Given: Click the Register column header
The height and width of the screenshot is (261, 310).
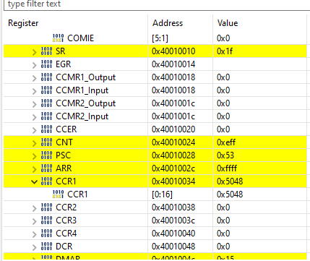Looking at the screenshot, I should (23, 23).
